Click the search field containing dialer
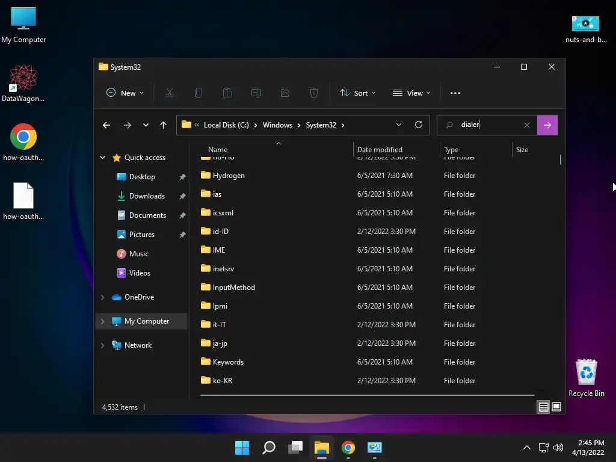 coord(487,125)
